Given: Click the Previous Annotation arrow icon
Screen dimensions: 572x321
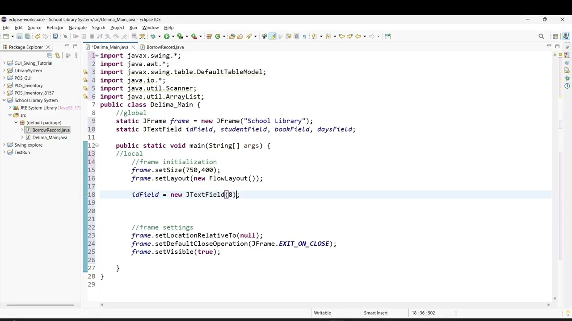Looking at the screenshot, I should (x=328, y=36).
